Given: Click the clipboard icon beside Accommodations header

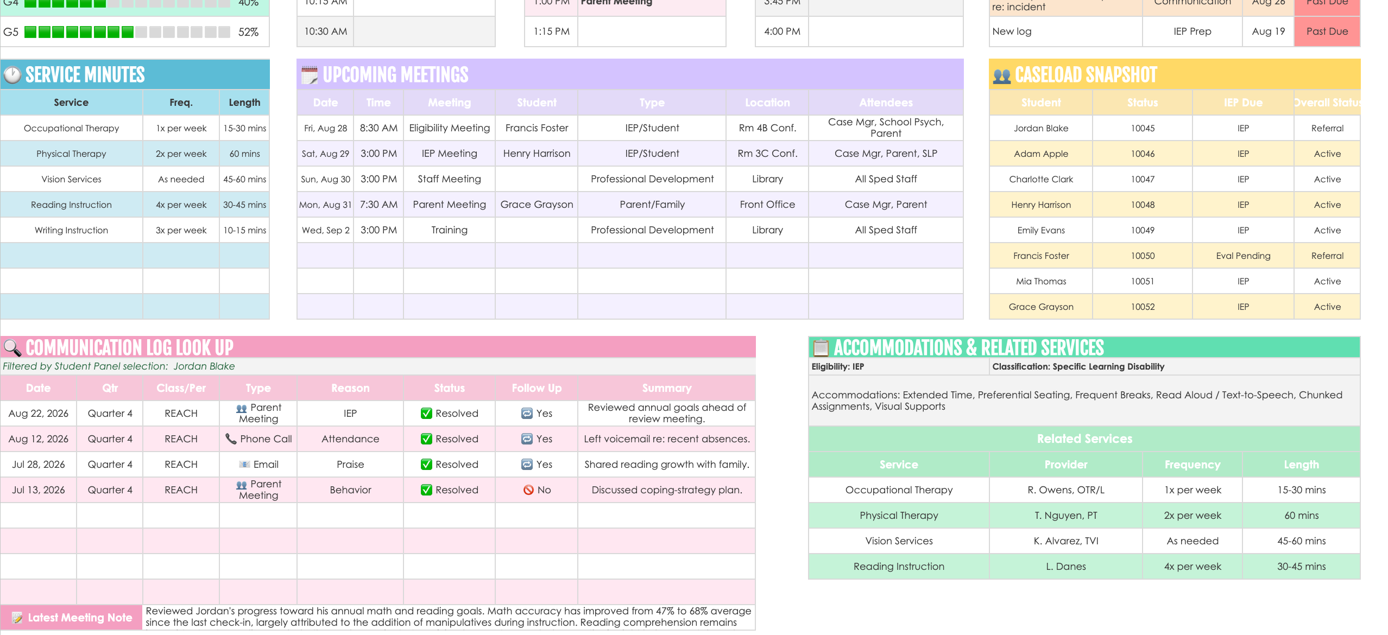Looking at the screenshot, I should coord(821,348).
